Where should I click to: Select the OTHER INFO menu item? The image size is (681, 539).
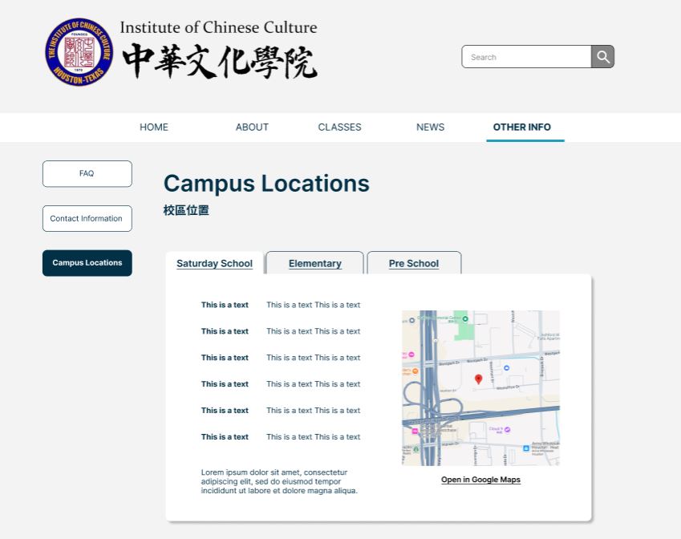(525, 127)
